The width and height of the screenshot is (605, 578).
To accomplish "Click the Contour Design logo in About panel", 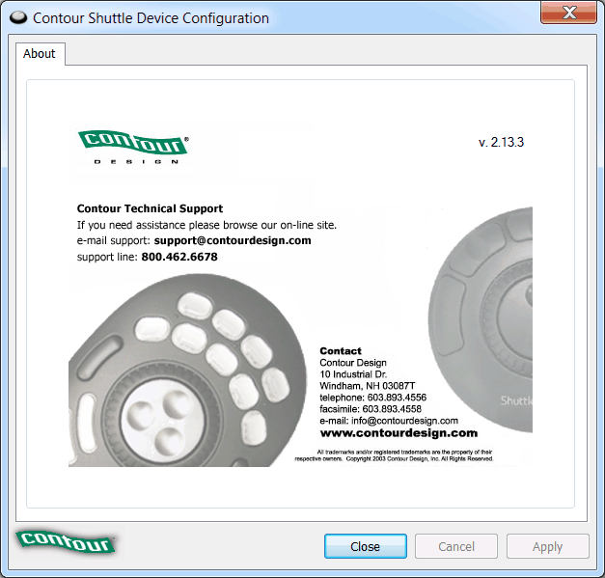I will point(133,147).
